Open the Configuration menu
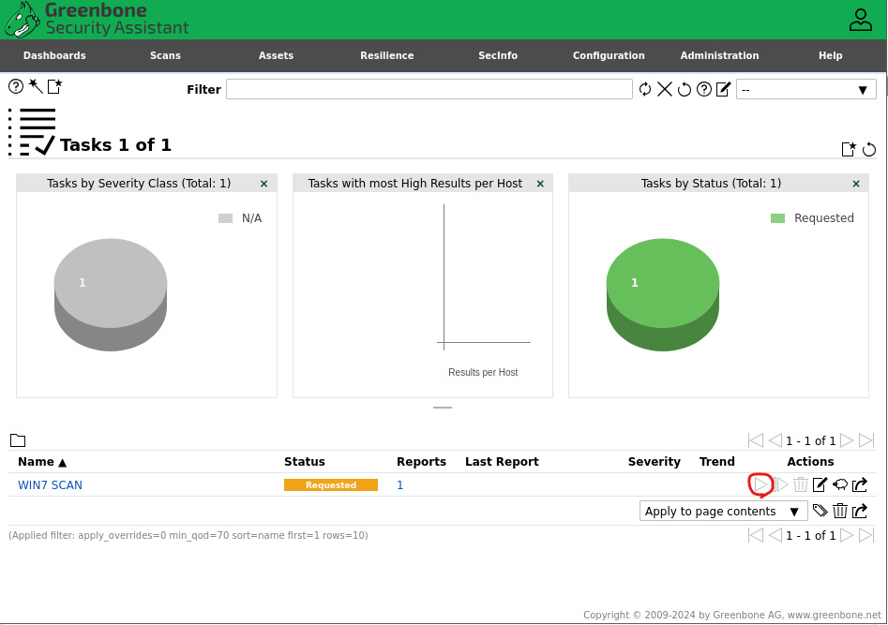The width and height of the screenshot is (888, 625). tap(609, 55)
